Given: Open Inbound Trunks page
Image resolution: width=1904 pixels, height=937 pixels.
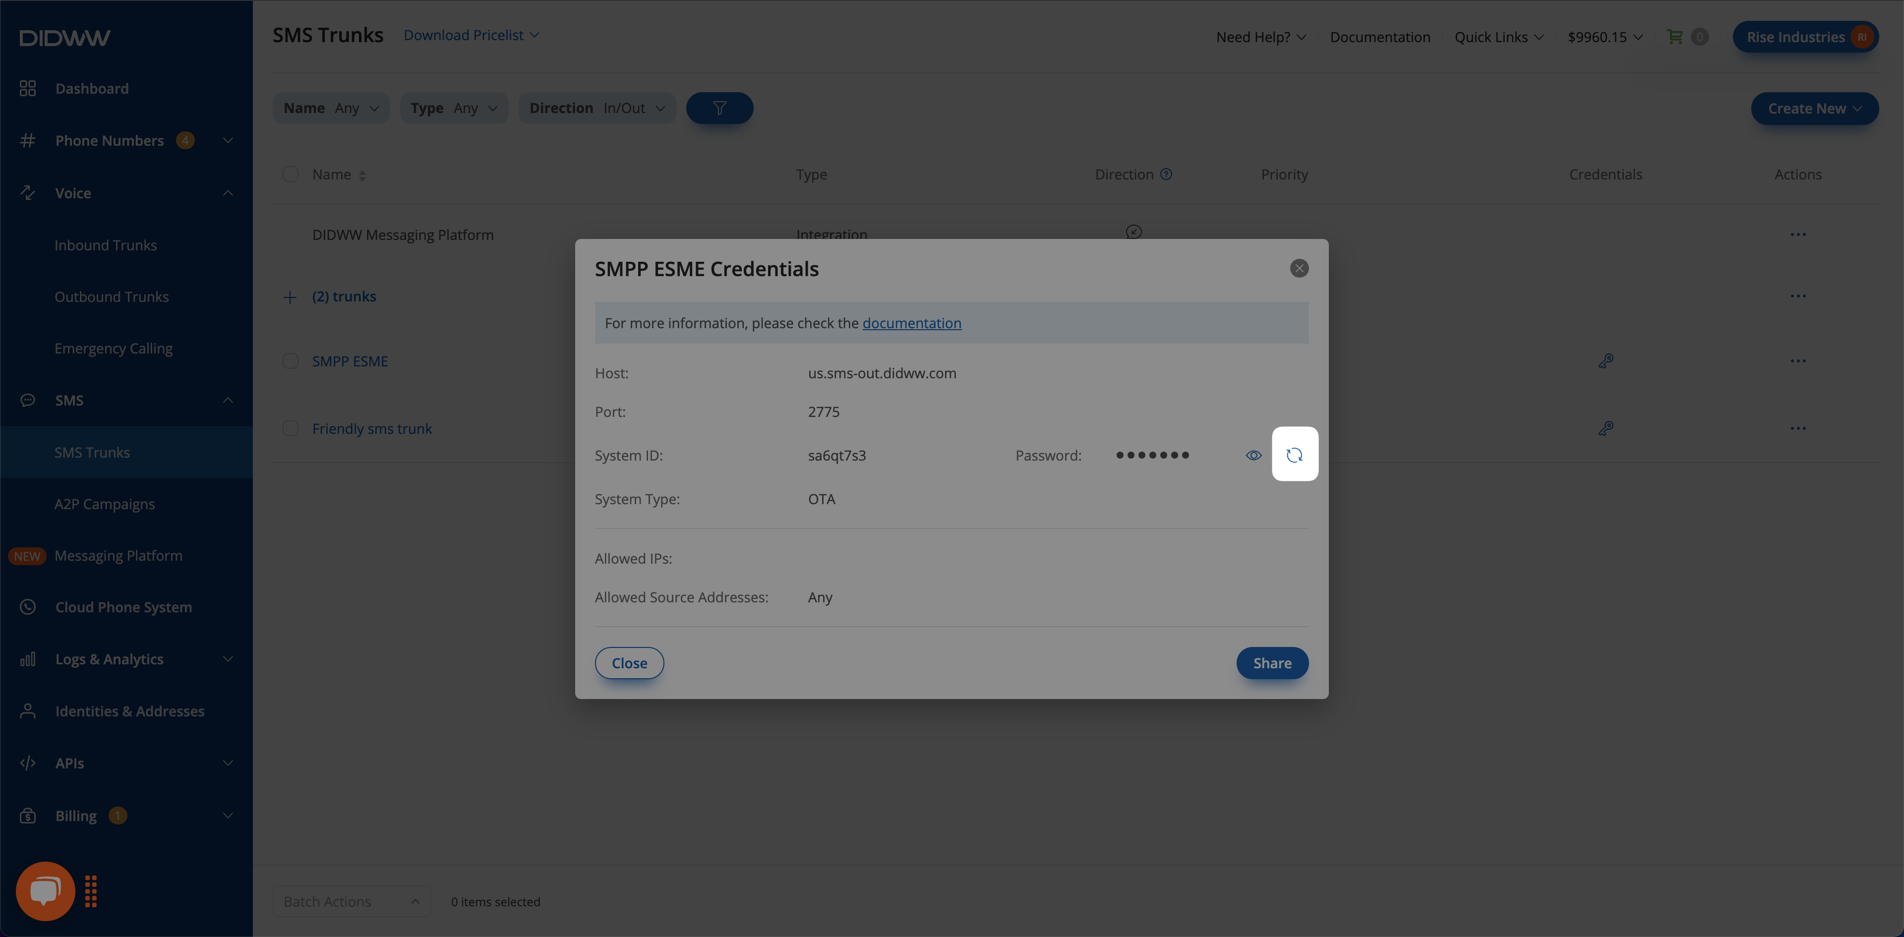Looking at the screenshot, I should tap(106, 245).
